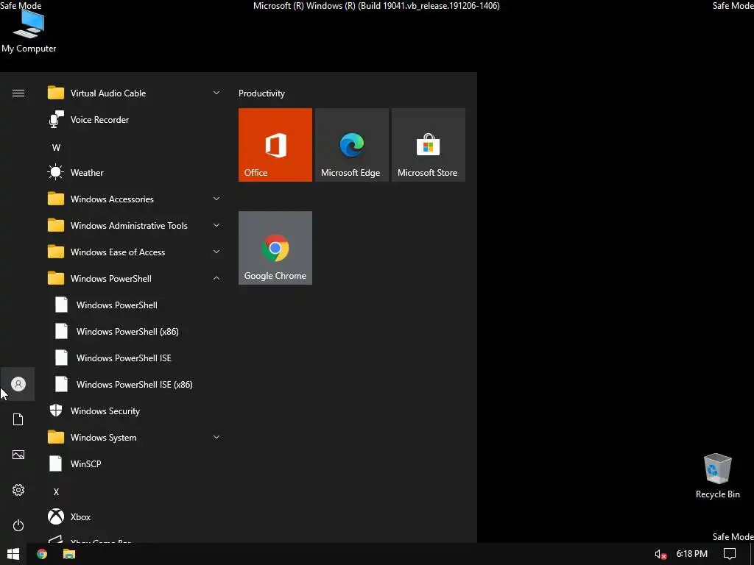Open Windows PowerShell (x86) entry
This screenshot has width=754, height=565.
click(x=135, y=332)
